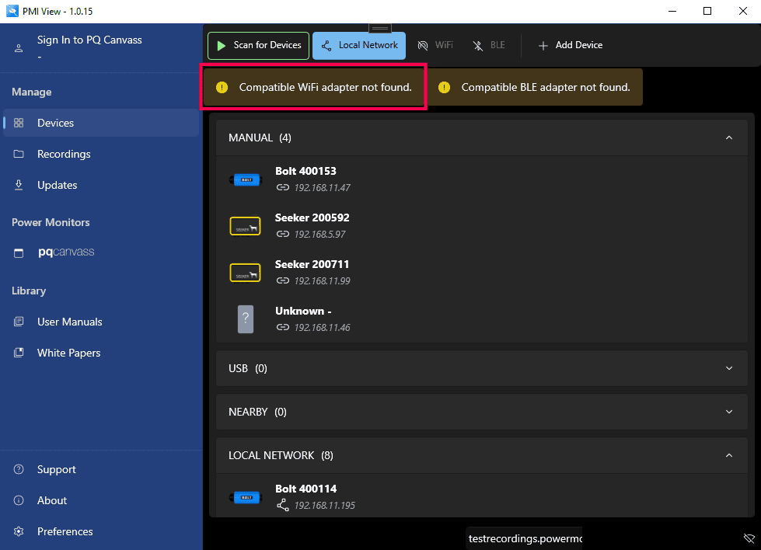Image resolution: width=761 pixels, height=550 pixels.
Task: Click the PMI View app logo in title bar
Action: pyautogui.click(x=12, y=12)
